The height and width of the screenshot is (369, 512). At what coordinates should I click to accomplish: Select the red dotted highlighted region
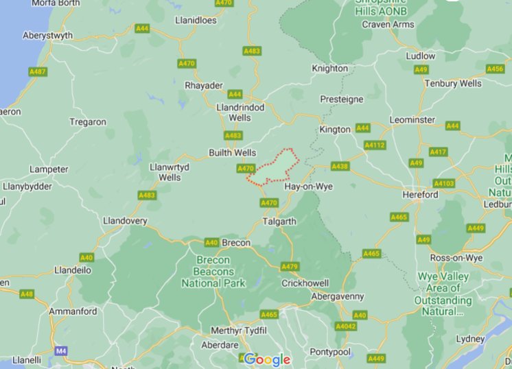coord(272,168)
